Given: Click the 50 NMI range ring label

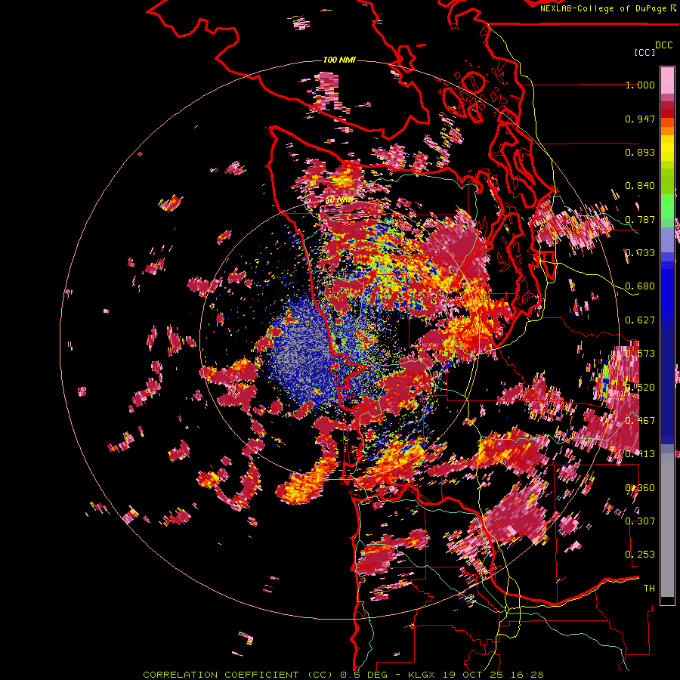Looking at the screenshot, I should 339,199.
